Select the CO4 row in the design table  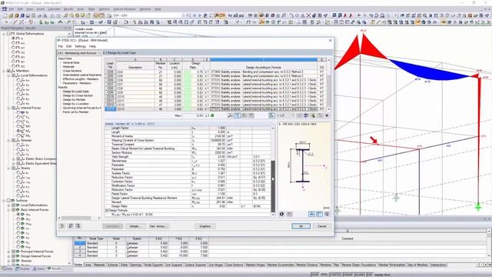(x=215, y=72)
